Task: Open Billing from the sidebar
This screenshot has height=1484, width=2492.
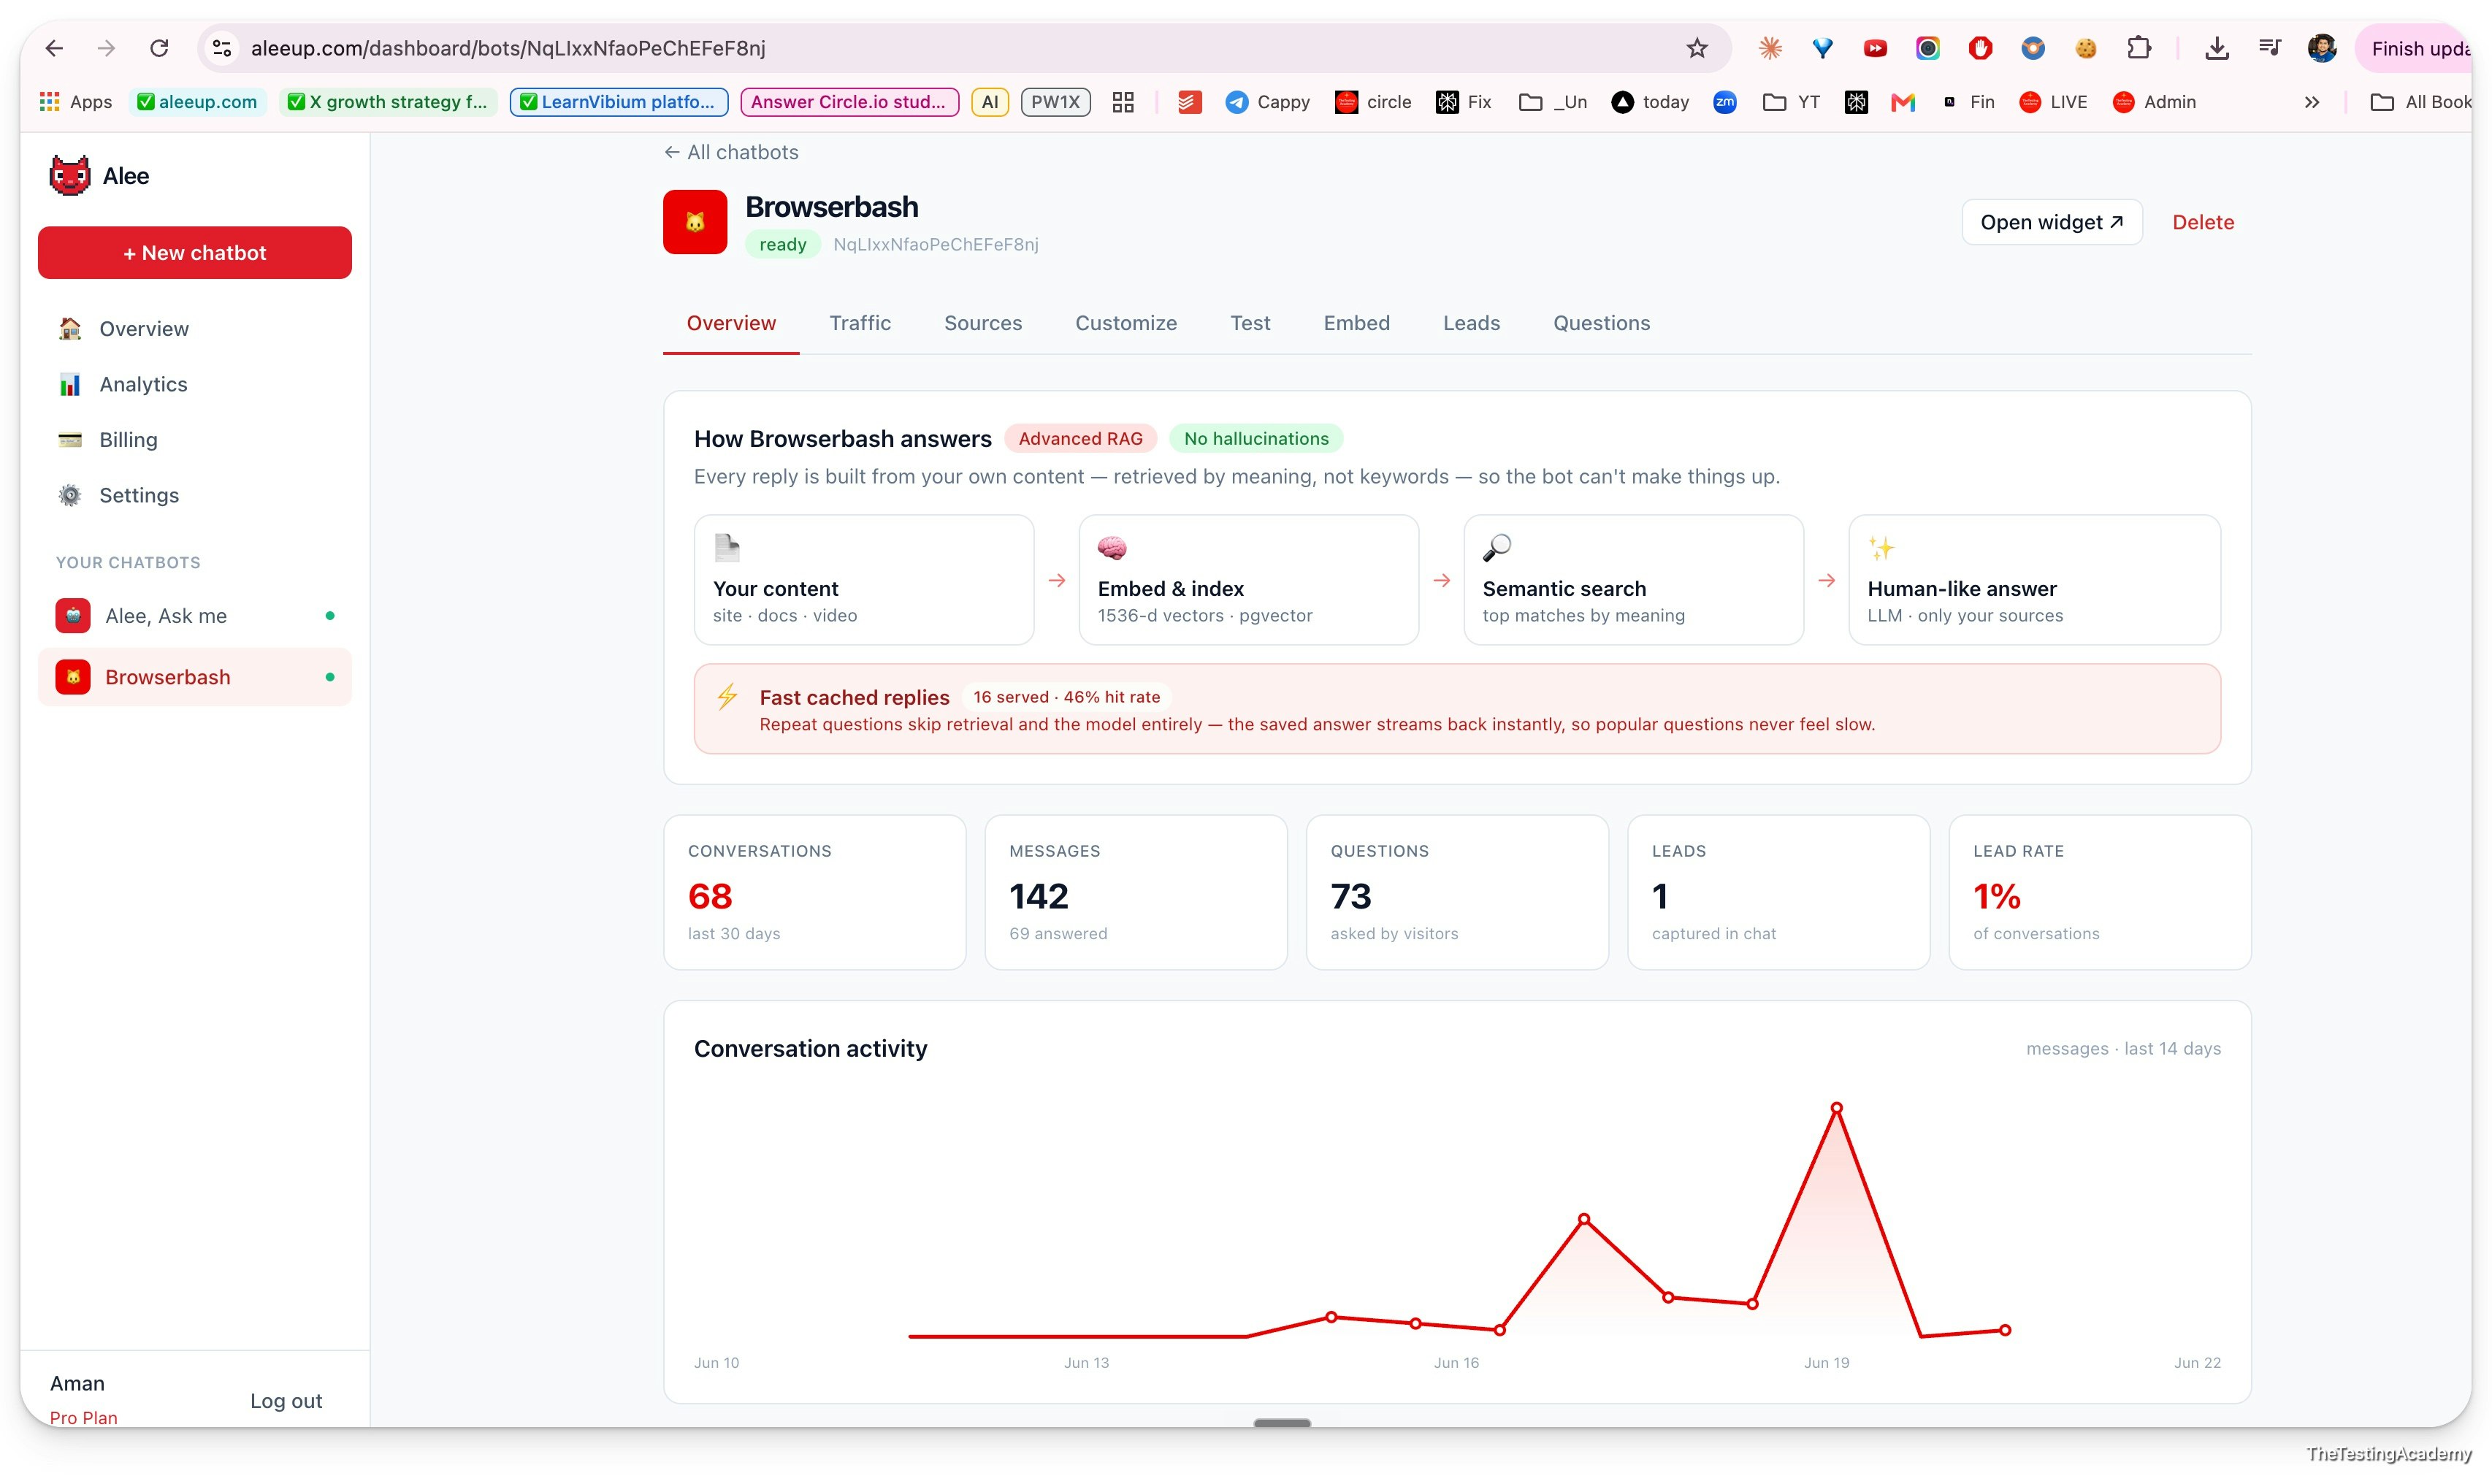Action: tap(195, 440)
